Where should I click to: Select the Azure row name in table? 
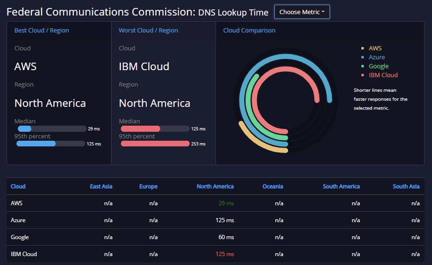coord(18,220)
